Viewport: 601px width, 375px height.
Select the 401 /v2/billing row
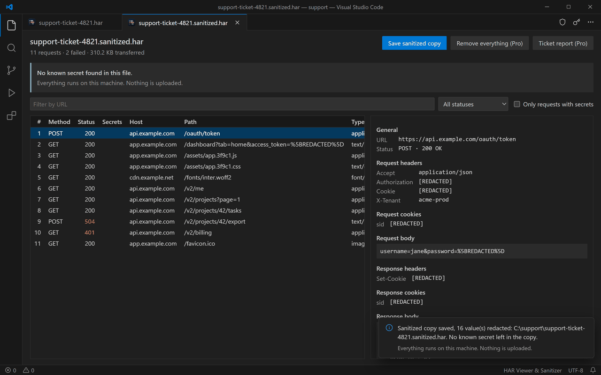[198, 232]
